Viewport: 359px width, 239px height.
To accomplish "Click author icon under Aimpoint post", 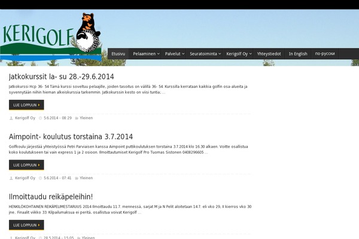I will point(11,178).
